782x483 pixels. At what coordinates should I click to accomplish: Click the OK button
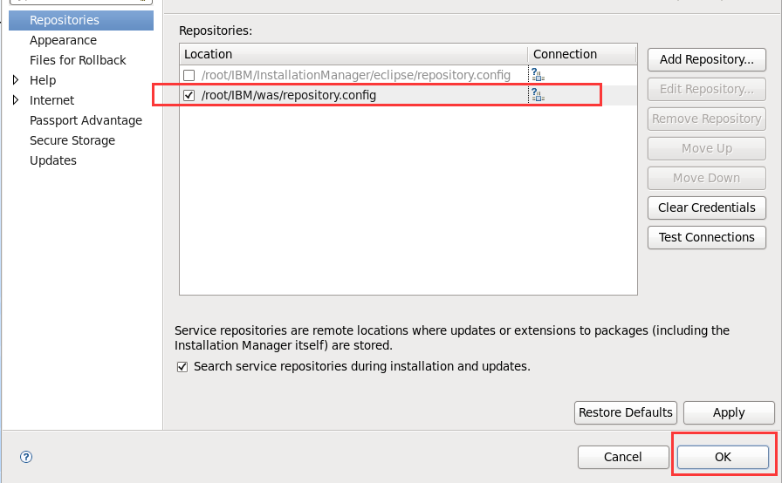(x=723, y=457)
